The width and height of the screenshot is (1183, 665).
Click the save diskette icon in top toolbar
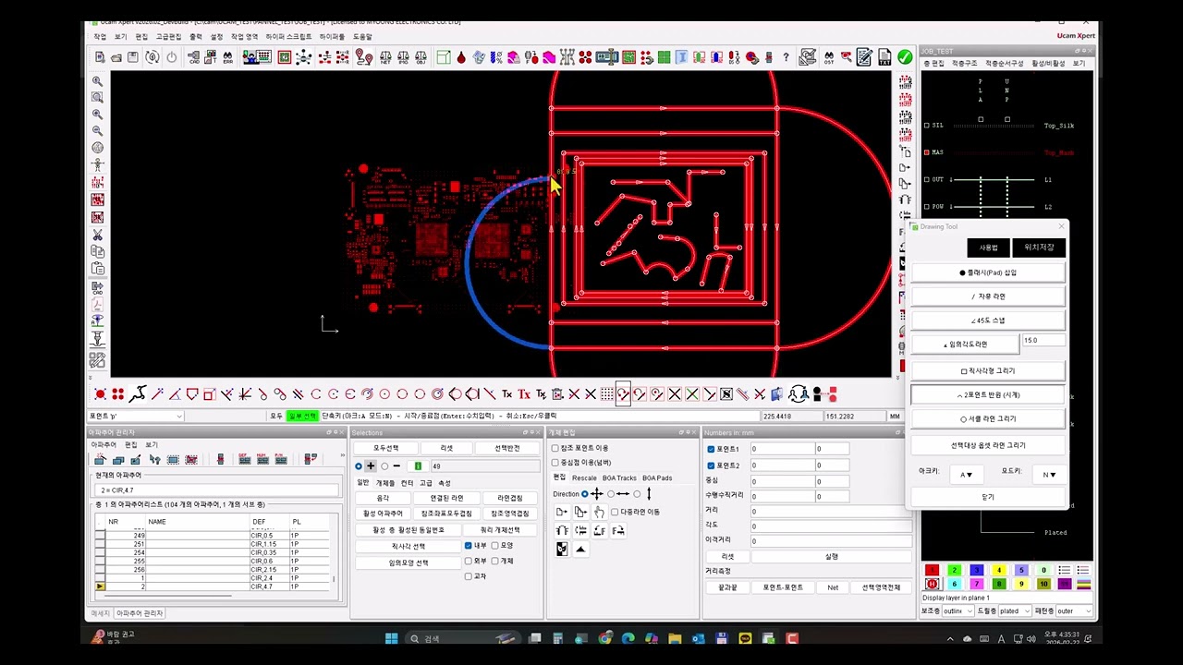coord(133,57)
